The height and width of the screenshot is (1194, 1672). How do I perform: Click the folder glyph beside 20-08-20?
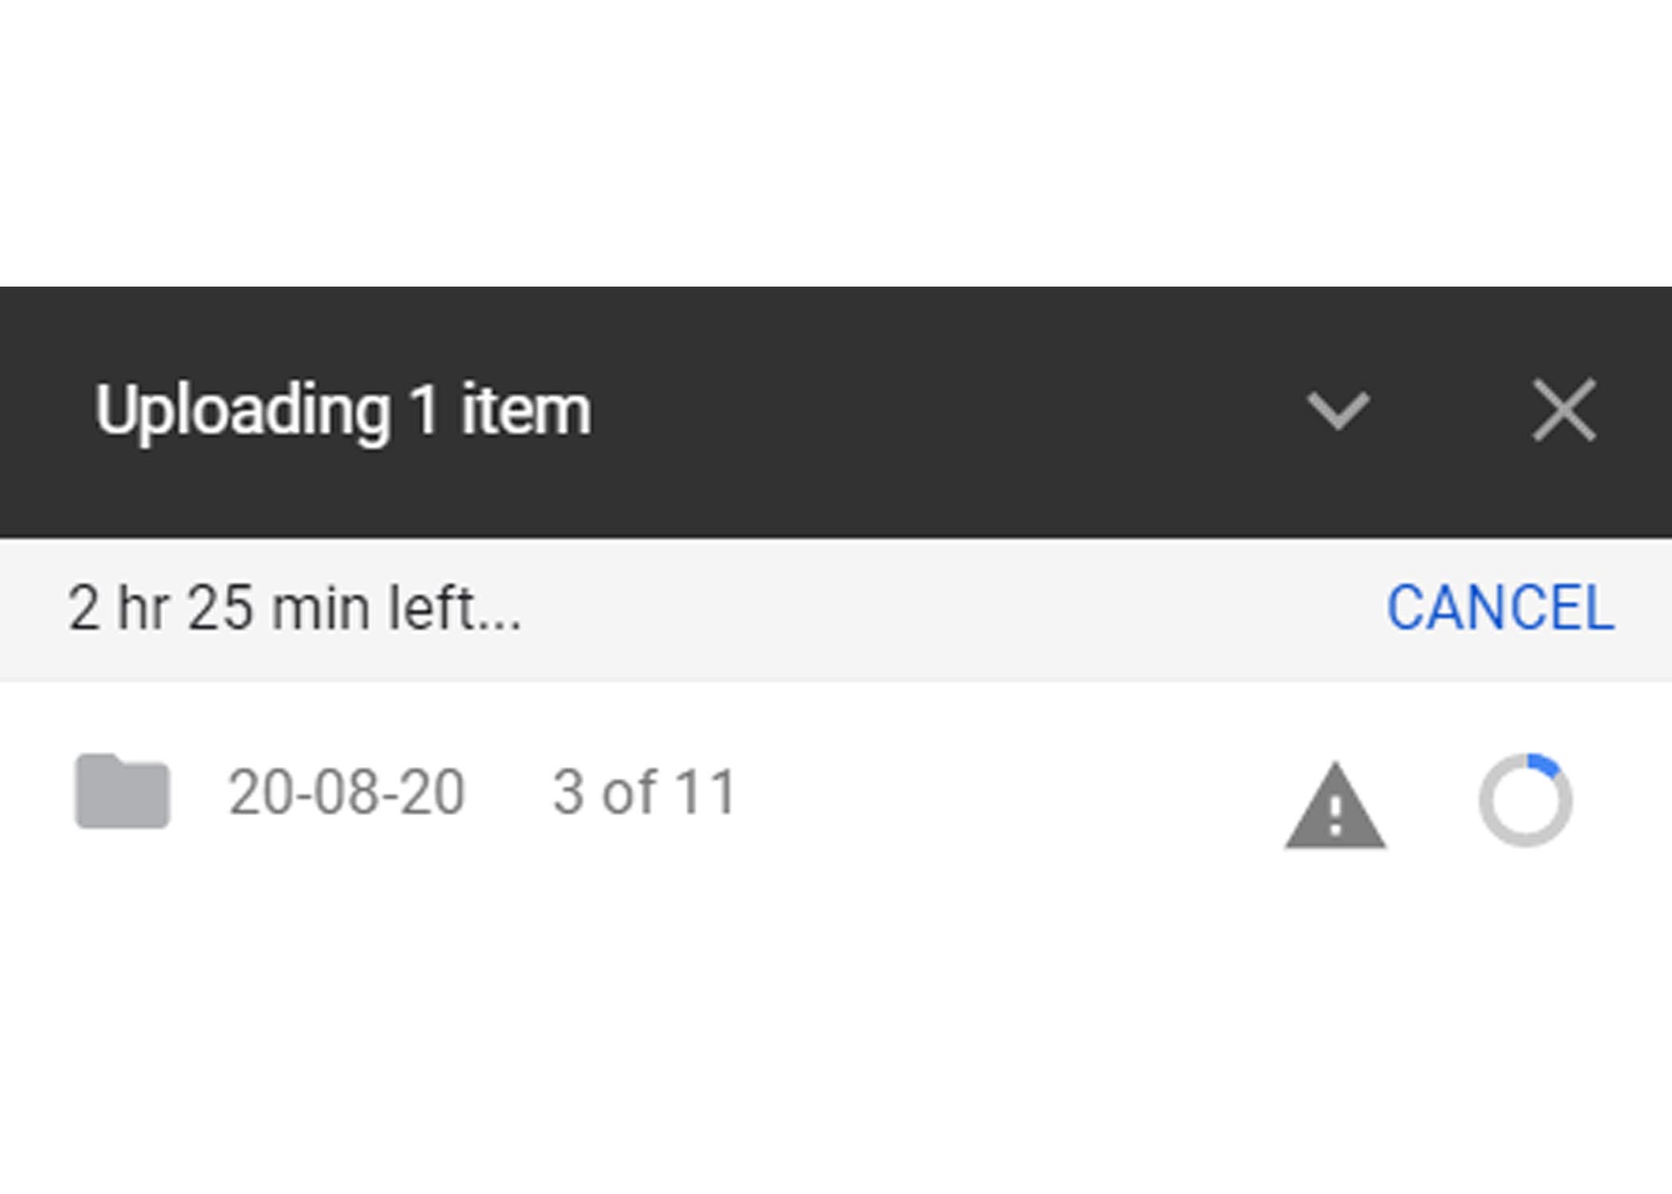coord(123,790)
